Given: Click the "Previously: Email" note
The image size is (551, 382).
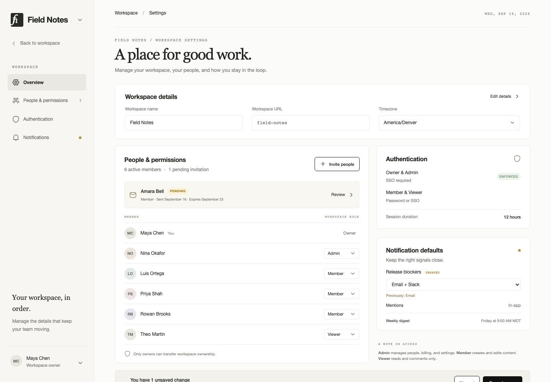Looking at the screenshot, I should click(400, 296).
